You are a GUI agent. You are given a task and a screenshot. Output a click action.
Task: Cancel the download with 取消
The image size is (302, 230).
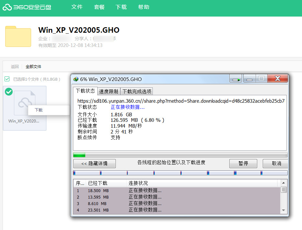pyautogui.click(x=276, y=164)
